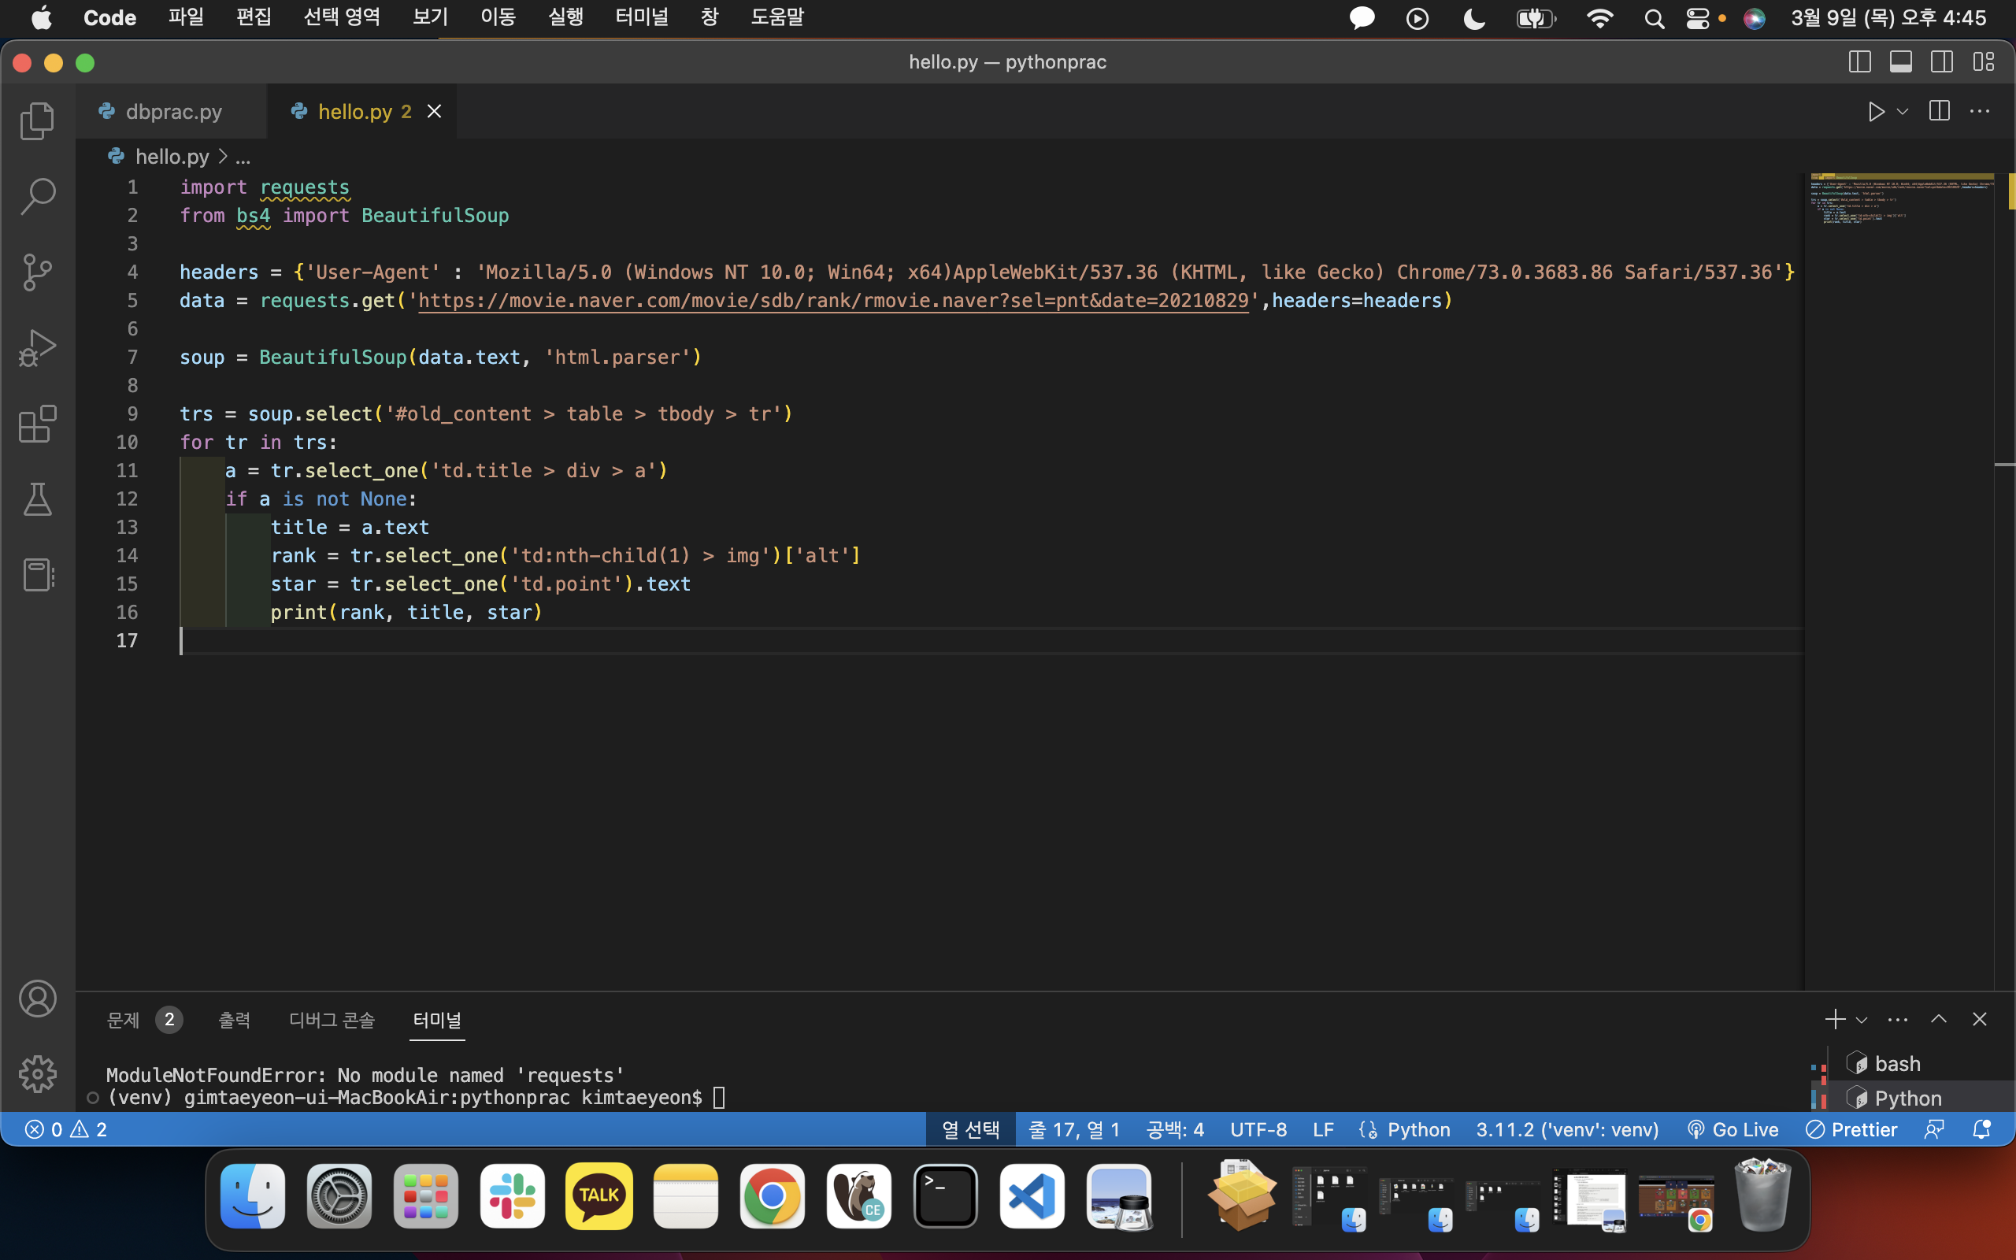Click line number 10 in gutter

coord(127,443)
